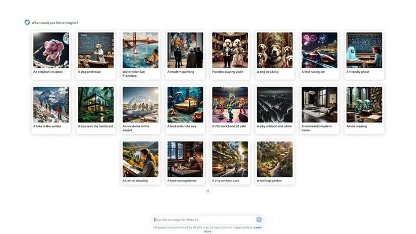416x234 pixels.
Task: Click the image description input field
Action: pos(202,220)
